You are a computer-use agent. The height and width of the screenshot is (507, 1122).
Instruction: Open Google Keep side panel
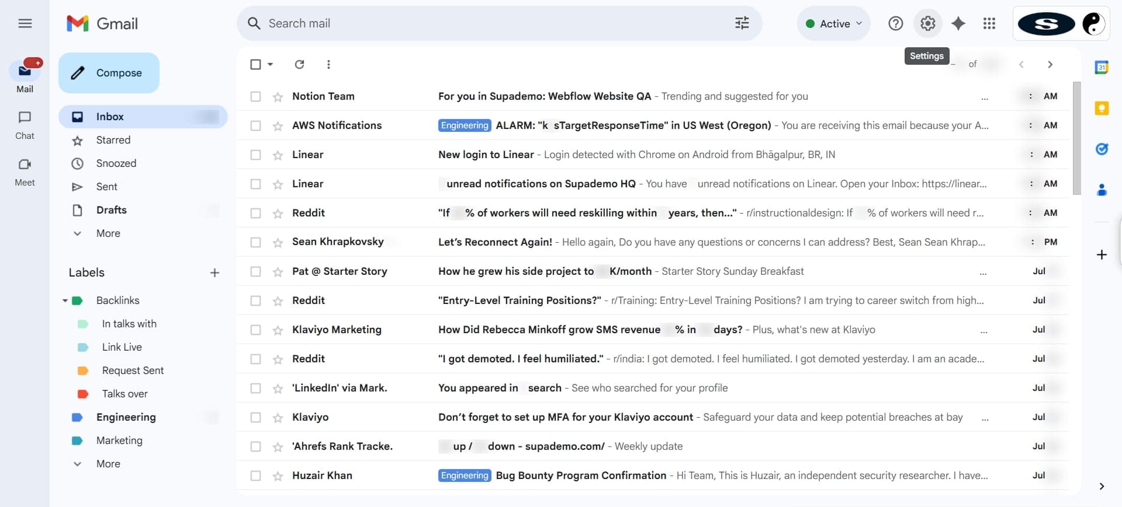(1102, 108)
